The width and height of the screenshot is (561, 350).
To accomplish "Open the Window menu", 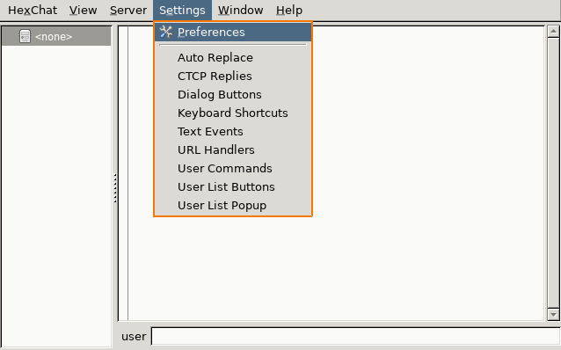I will click(240, 10).
